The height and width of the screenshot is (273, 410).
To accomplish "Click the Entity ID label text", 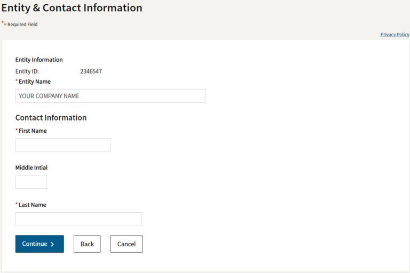I will (27, 71).
